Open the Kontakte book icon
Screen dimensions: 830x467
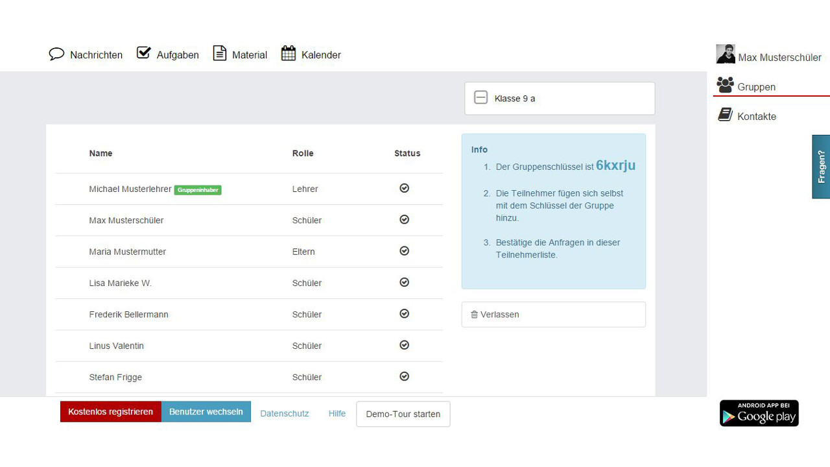[x=725, y=115]
